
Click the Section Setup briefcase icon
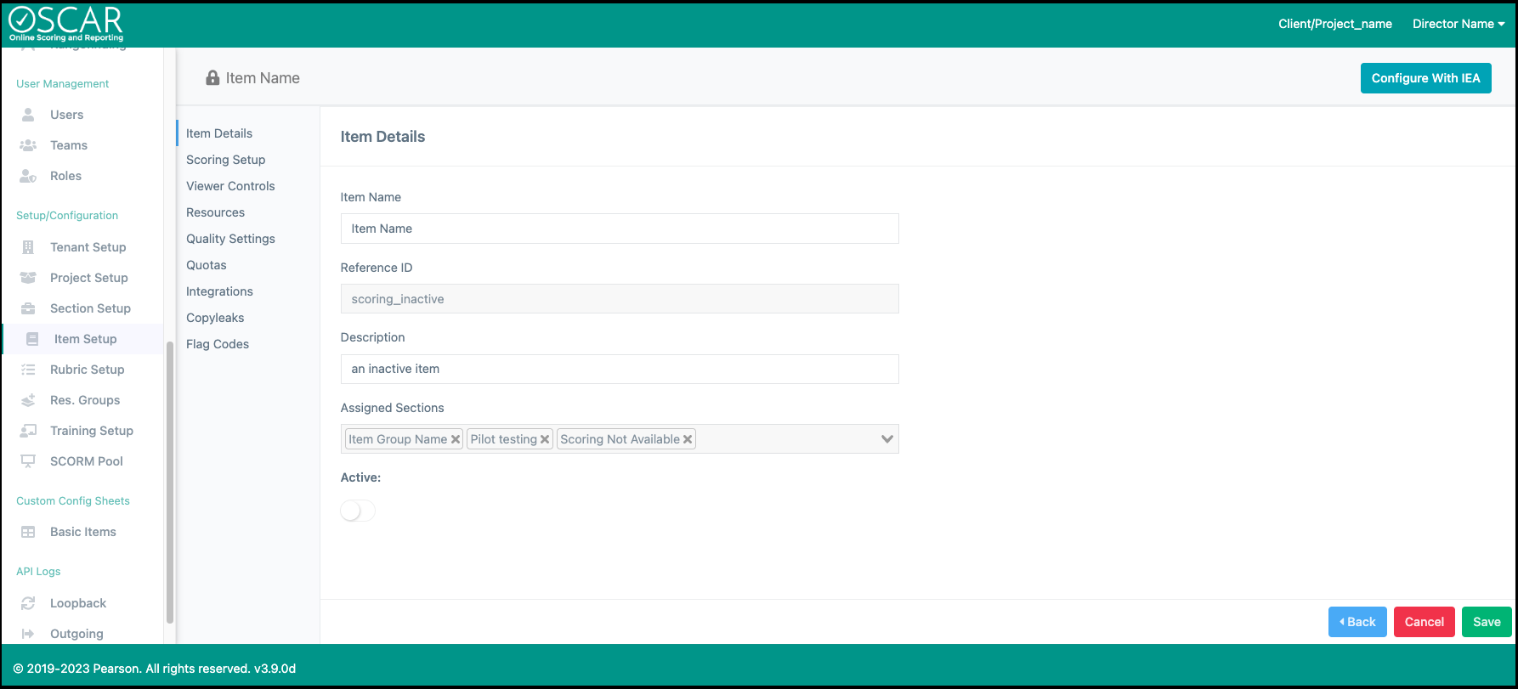pos(28,308)
